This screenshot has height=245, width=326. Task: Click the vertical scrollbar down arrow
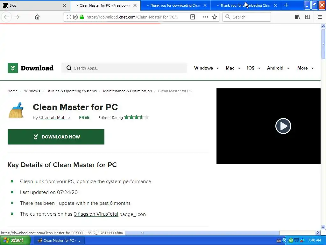tap(323, 227)
